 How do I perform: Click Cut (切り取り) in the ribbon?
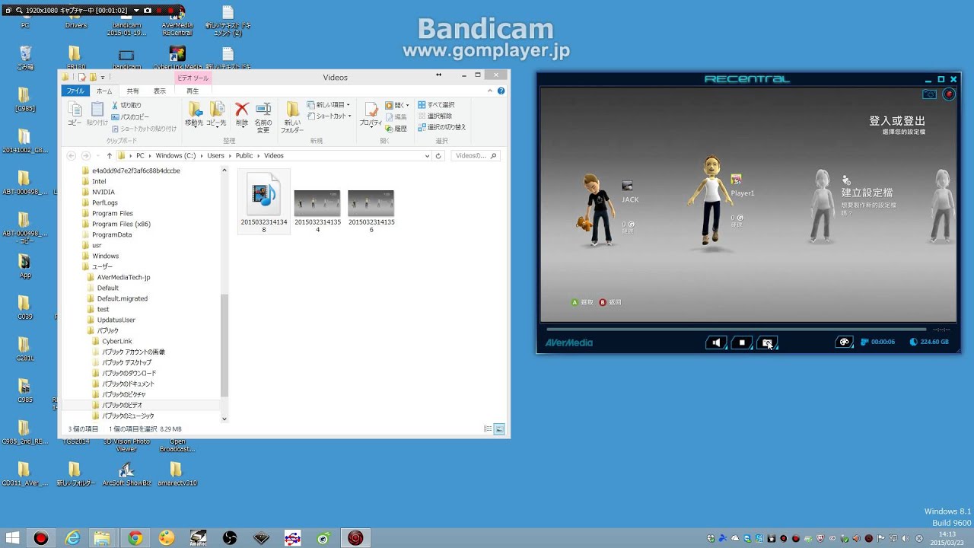click(126, 105)
